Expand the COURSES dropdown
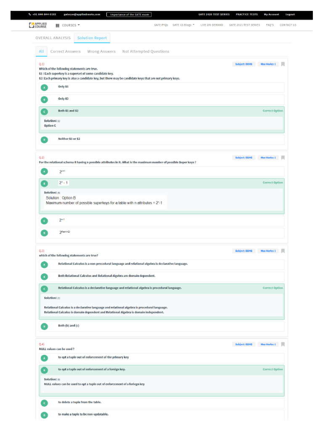This screenshot has width=323, height=431. [71, 25]
